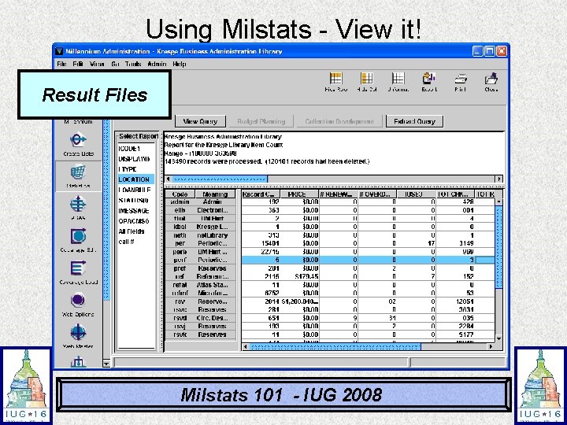Select the call # report
567x425 pixels.
pyautogui.click(x=136, y=242)
